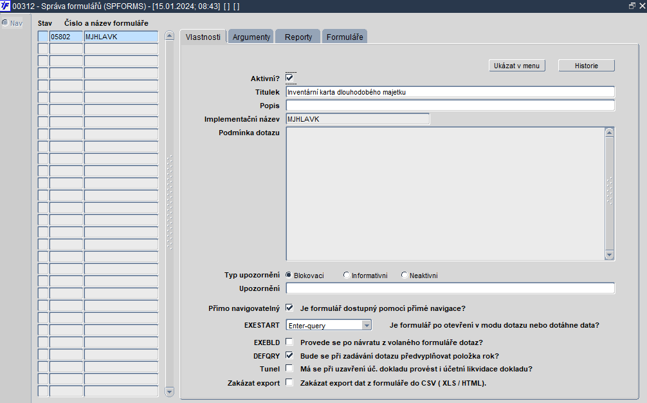
Task: Click form list scrollbar down arrow
Action: pyautogui.click(x=170, y=391)
